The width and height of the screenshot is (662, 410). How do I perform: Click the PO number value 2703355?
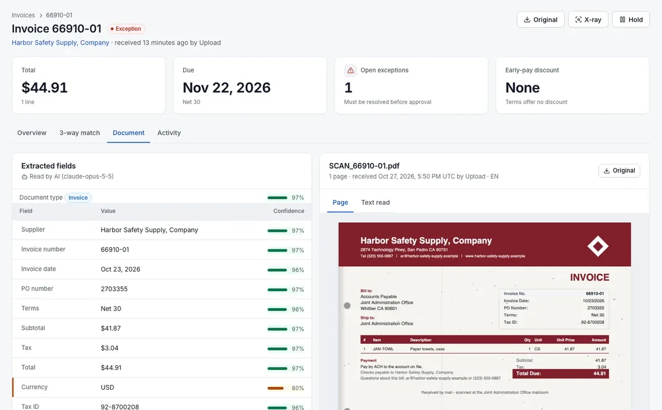(x=114, y=289)
